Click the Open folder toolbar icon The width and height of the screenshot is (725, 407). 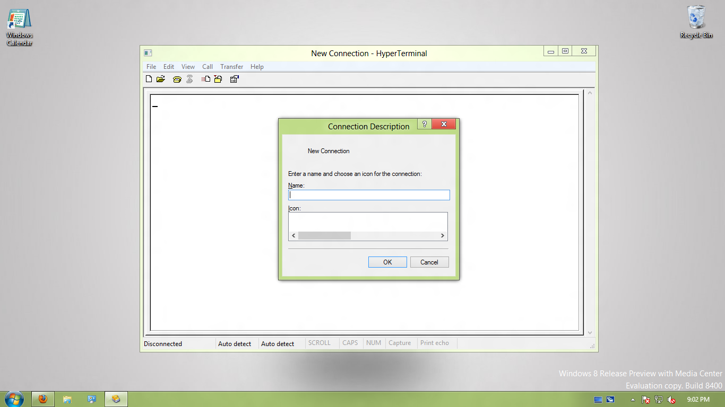click(161, 79)
